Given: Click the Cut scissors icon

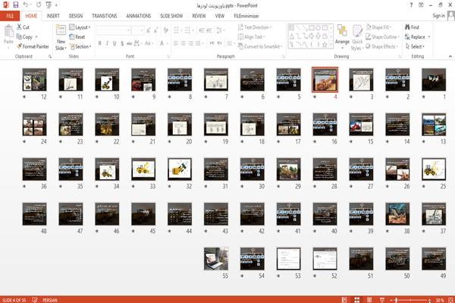Looking at the screenshot, I should click(19, 27).
